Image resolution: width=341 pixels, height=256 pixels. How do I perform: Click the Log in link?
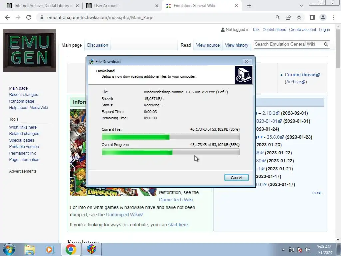(324, 30)
